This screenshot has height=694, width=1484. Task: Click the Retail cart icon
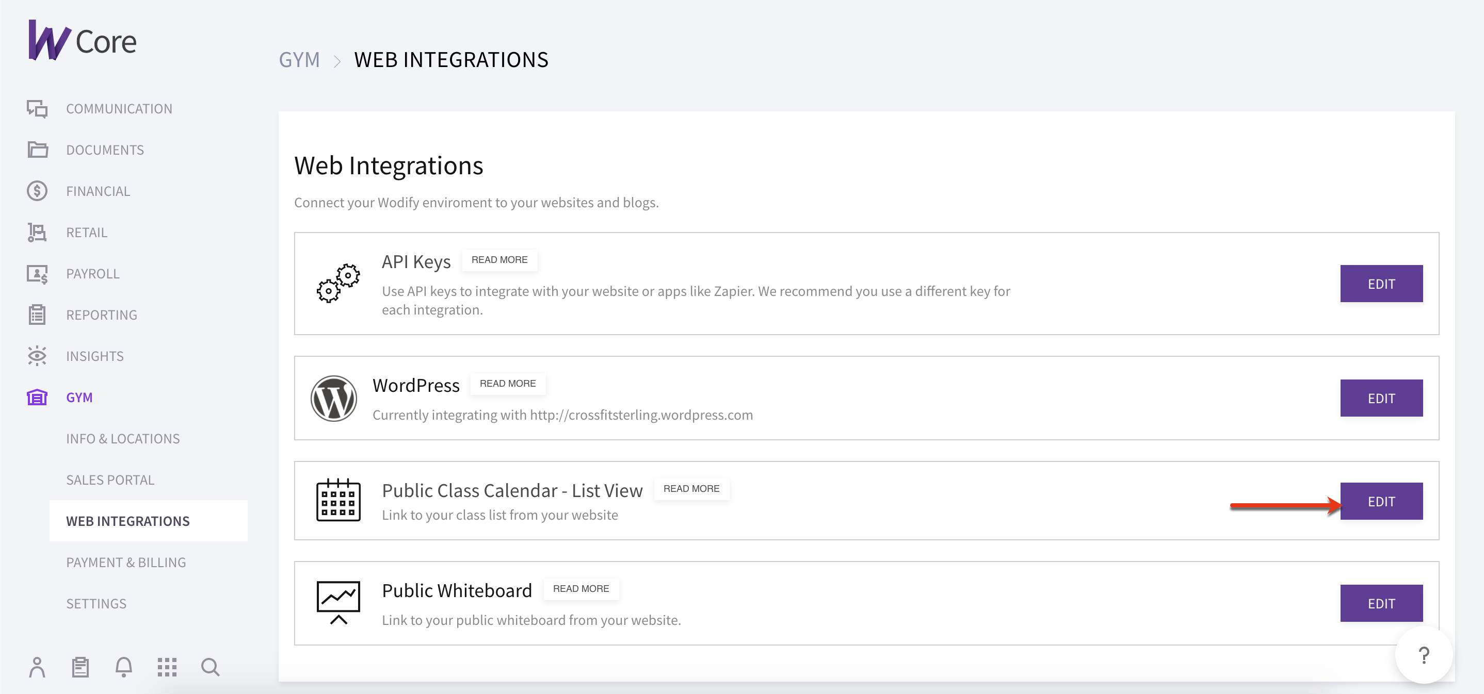point(38,233)
